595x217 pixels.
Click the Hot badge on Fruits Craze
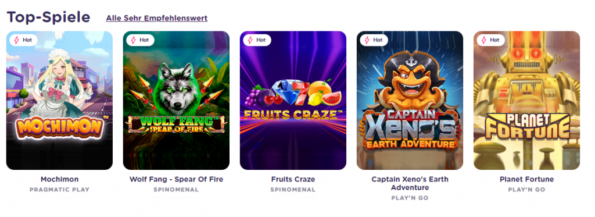click(x=257, y=40)
